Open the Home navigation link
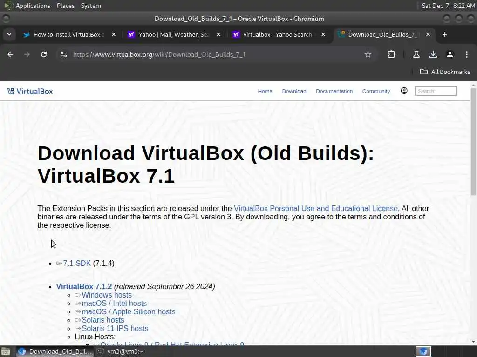The width and height of the screenshot is (477, 357). pyautogui.click(x=265, y=91)
